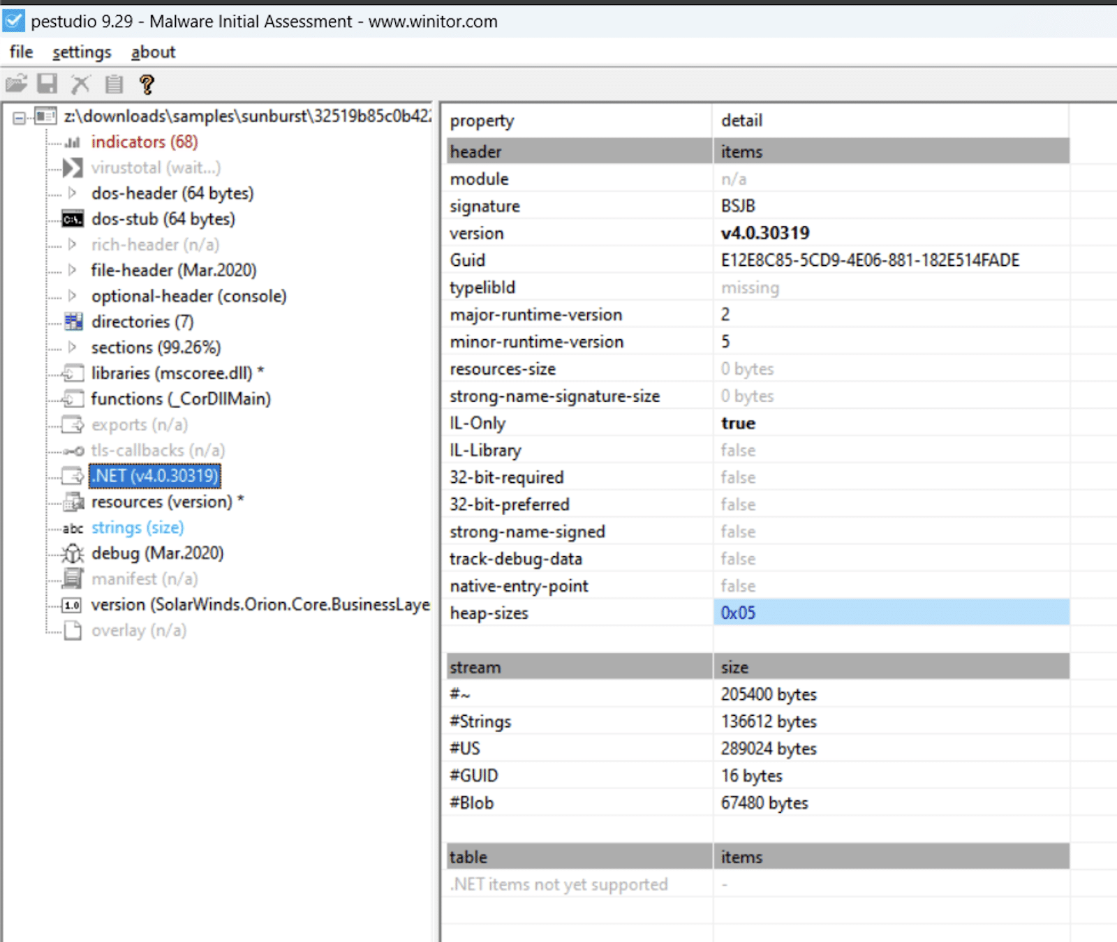Screen dimensions: 1117x942
Task: Select strings (size) tree item
Action: coord(138,528)
